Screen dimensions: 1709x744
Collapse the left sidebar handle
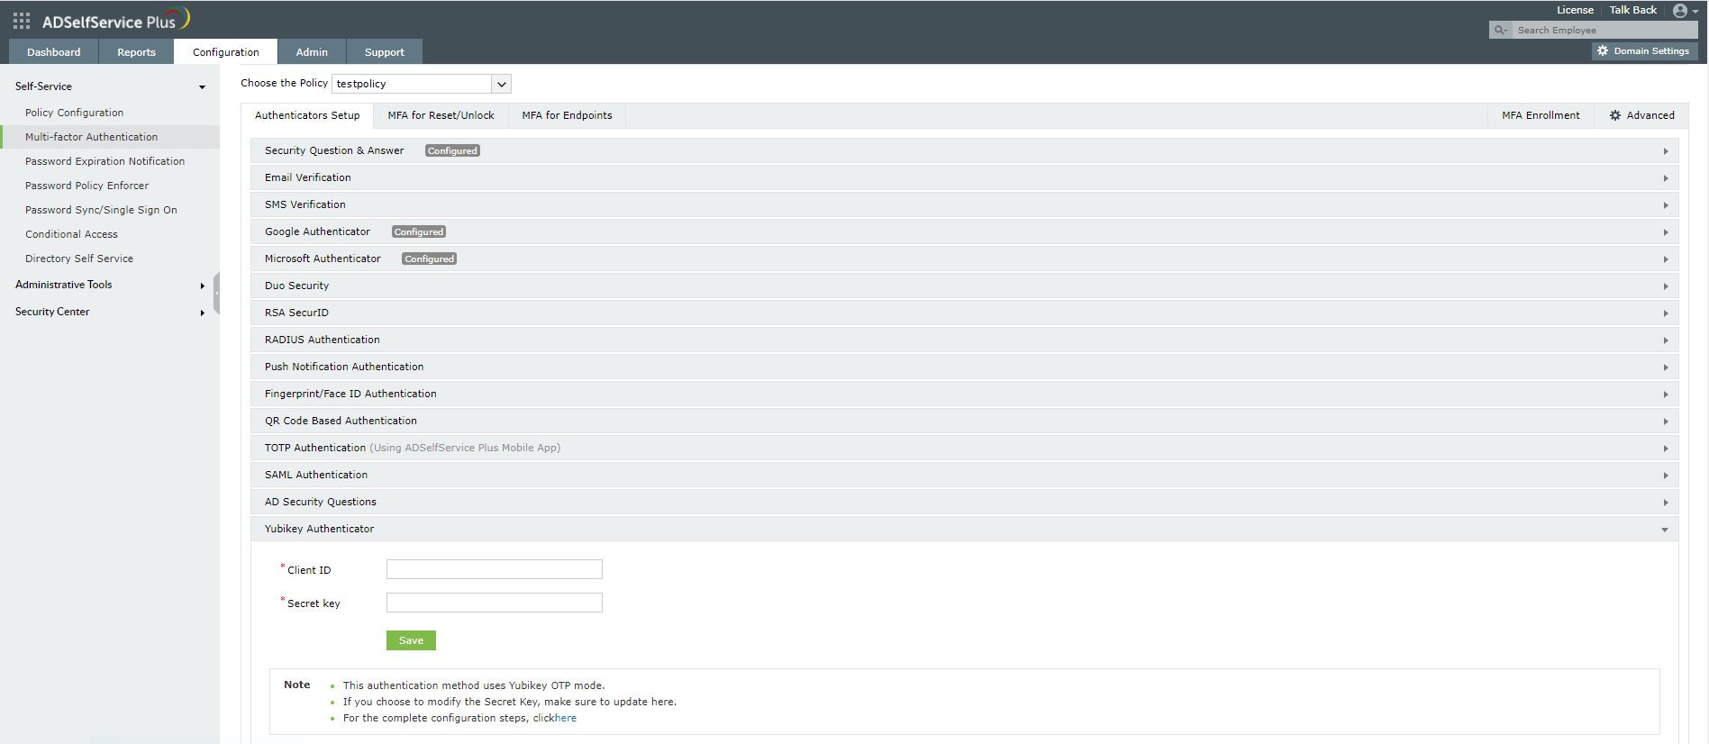click(x=216, y=293)
